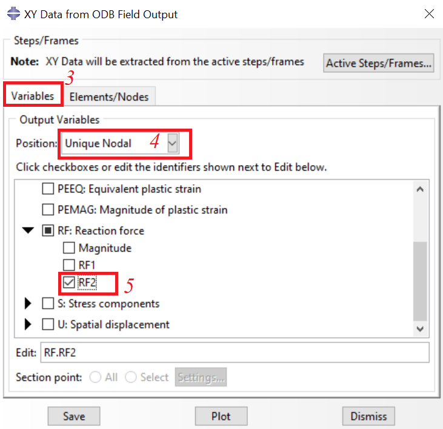This screenshot has height=429, width=443.
Task: Collapse the RF Reaction force tree node
Action: pyautogui.click(x=28, y=231)
